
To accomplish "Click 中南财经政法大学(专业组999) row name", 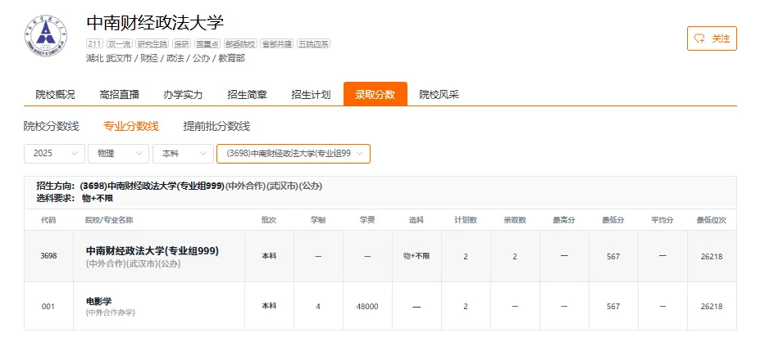I will tap(152, 250).
